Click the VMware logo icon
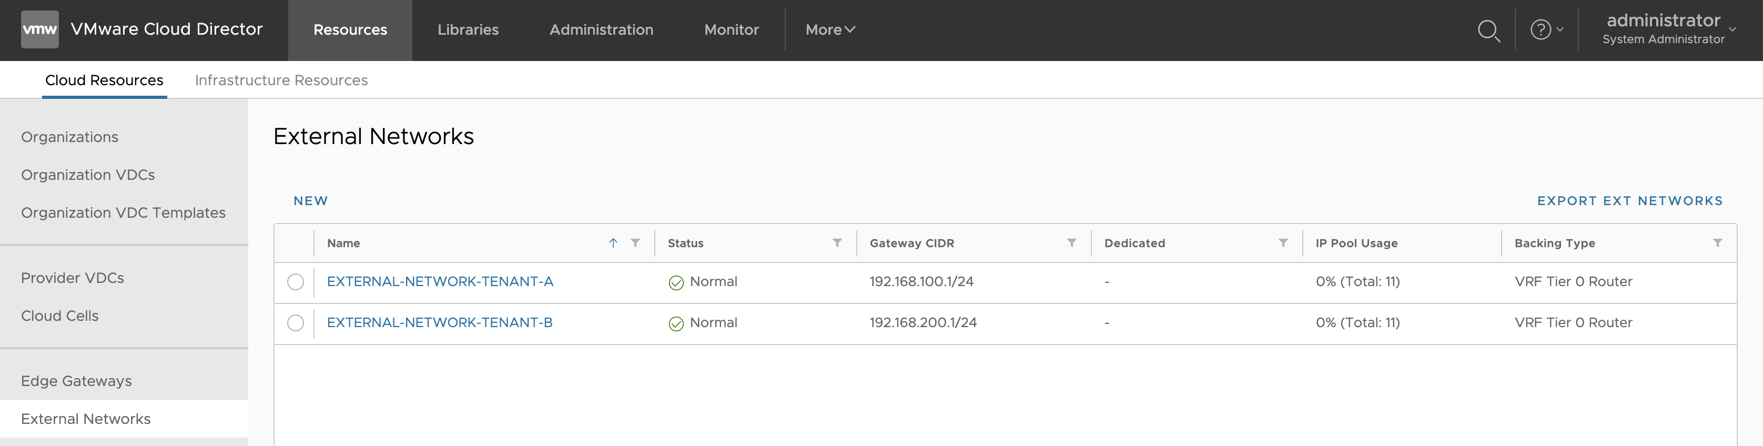Screen dimensions: 1763x446 point(39,29)
